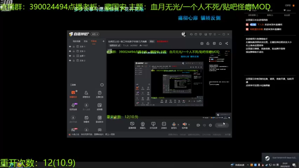Select the 全屏 1 source row
The width and height of the screenshot is (299, 168).
[87, 56]
